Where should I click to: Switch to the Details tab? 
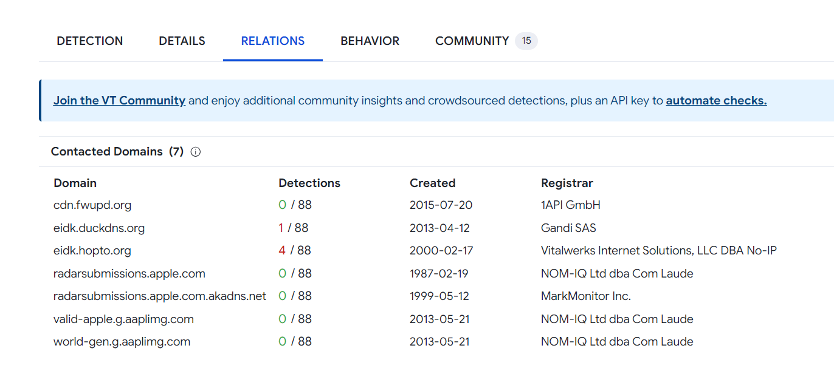coord(182,41)
